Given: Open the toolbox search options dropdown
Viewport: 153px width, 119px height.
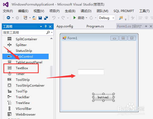Looking at the screenshot, I should [52, 32].
